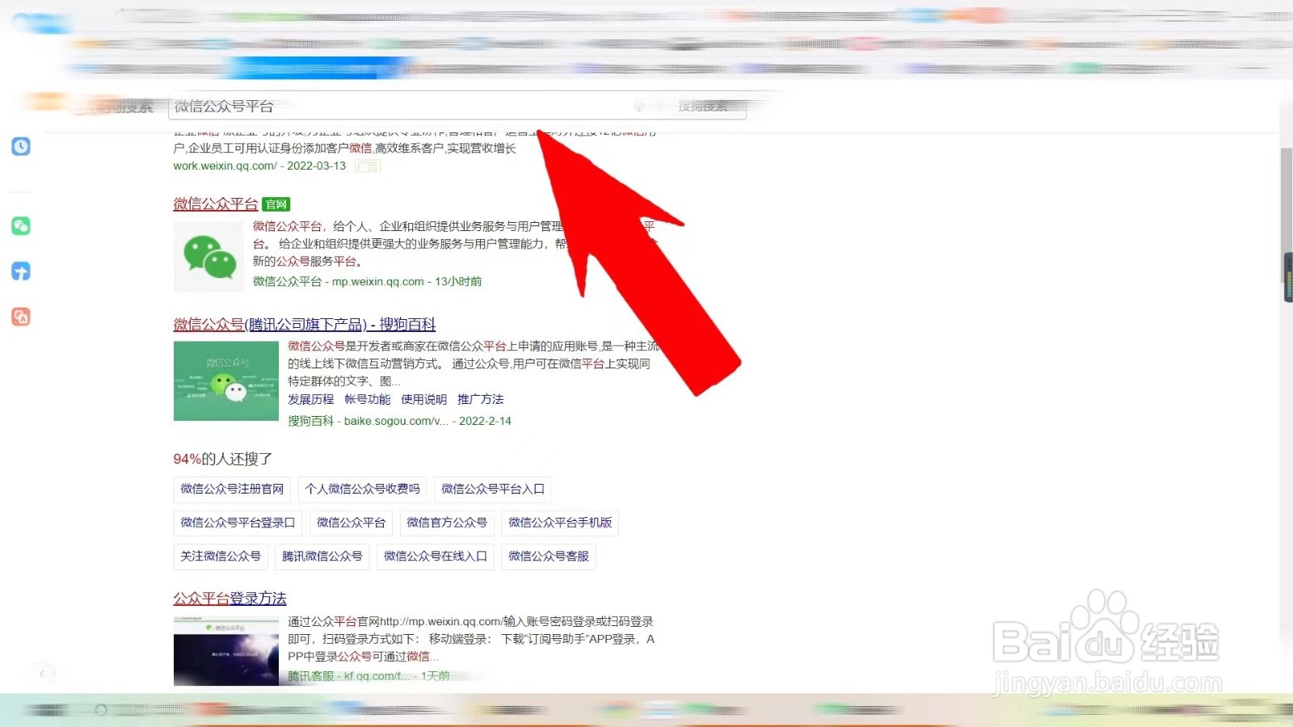Screen dimensions: 1293x727
Task: Open 微信公众号(腾讯公司旗下产品) - 搜狗百科 link
Action: (304, 324)
